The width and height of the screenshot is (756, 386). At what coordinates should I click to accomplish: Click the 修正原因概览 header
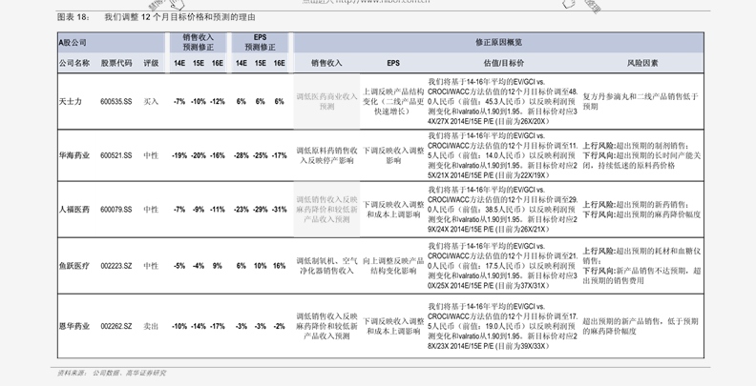coord(498,42)
